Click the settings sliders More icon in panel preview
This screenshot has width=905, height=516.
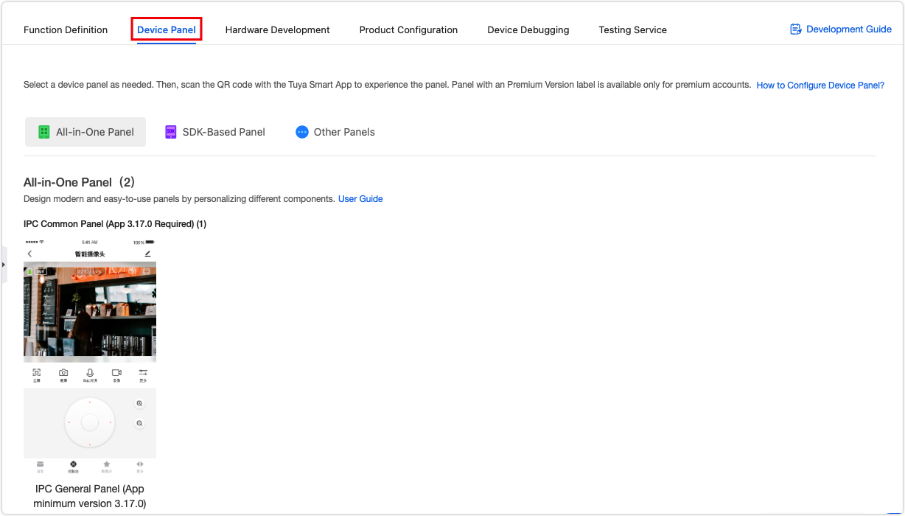(x=143, y=372)
